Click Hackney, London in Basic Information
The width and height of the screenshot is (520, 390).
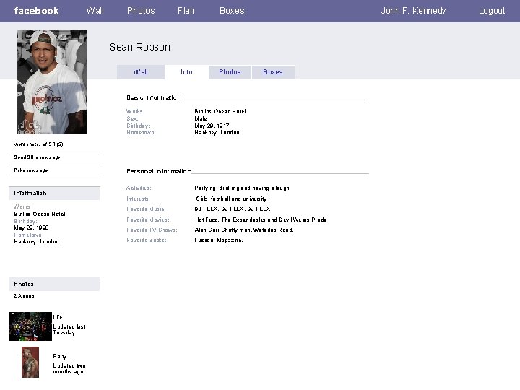(x=217, y=132)
